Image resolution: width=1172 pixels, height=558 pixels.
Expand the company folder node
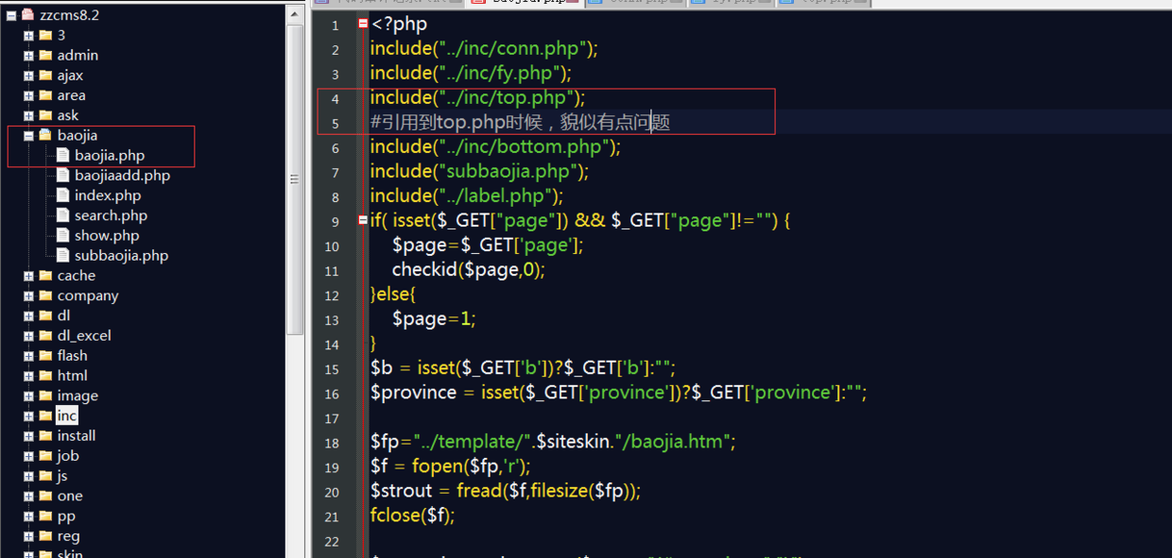(29, 296)
